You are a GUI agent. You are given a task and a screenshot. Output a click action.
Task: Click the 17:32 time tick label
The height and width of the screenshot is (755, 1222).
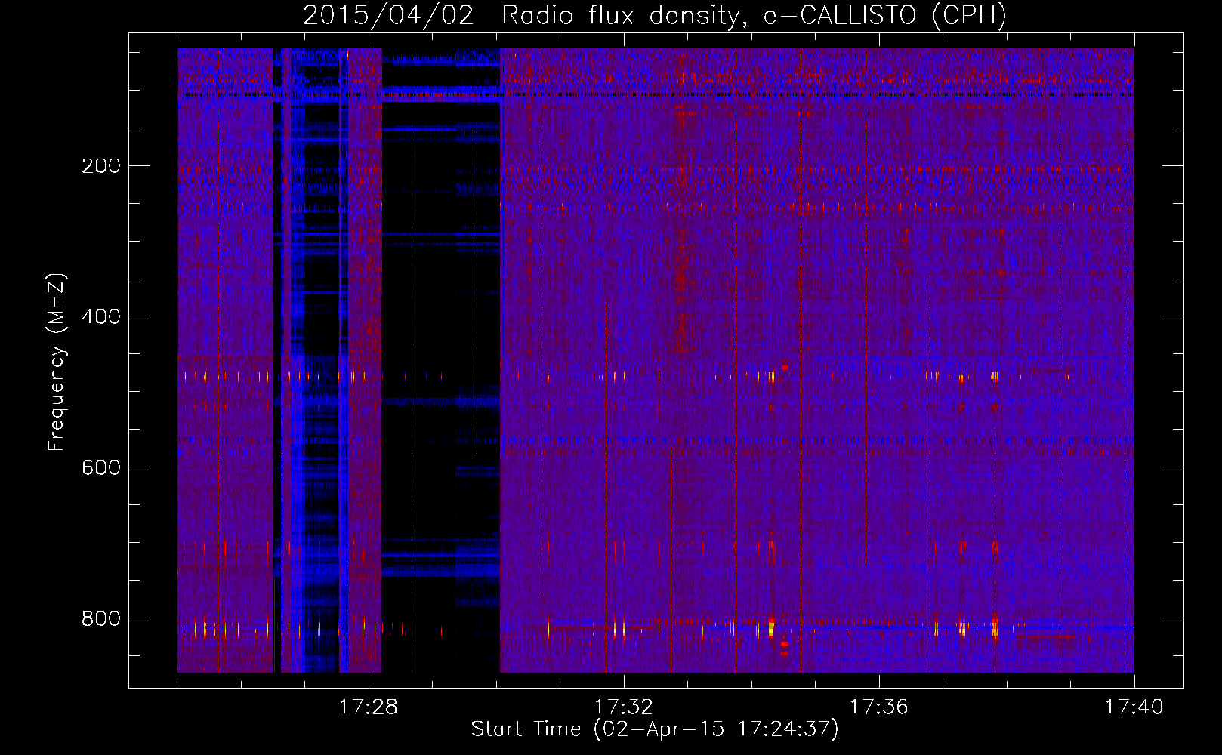(624, 707)
